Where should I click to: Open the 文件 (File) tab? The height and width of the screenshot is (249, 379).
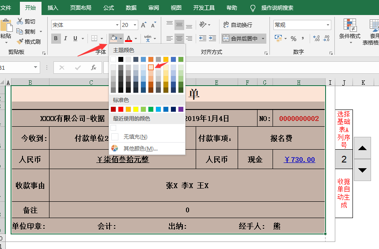tap(6, 8)
